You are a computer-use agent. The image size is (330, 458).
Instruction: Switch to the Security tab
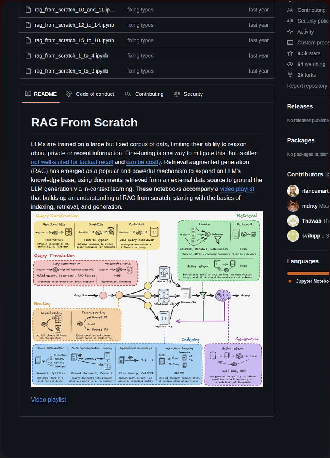point(188,94)
